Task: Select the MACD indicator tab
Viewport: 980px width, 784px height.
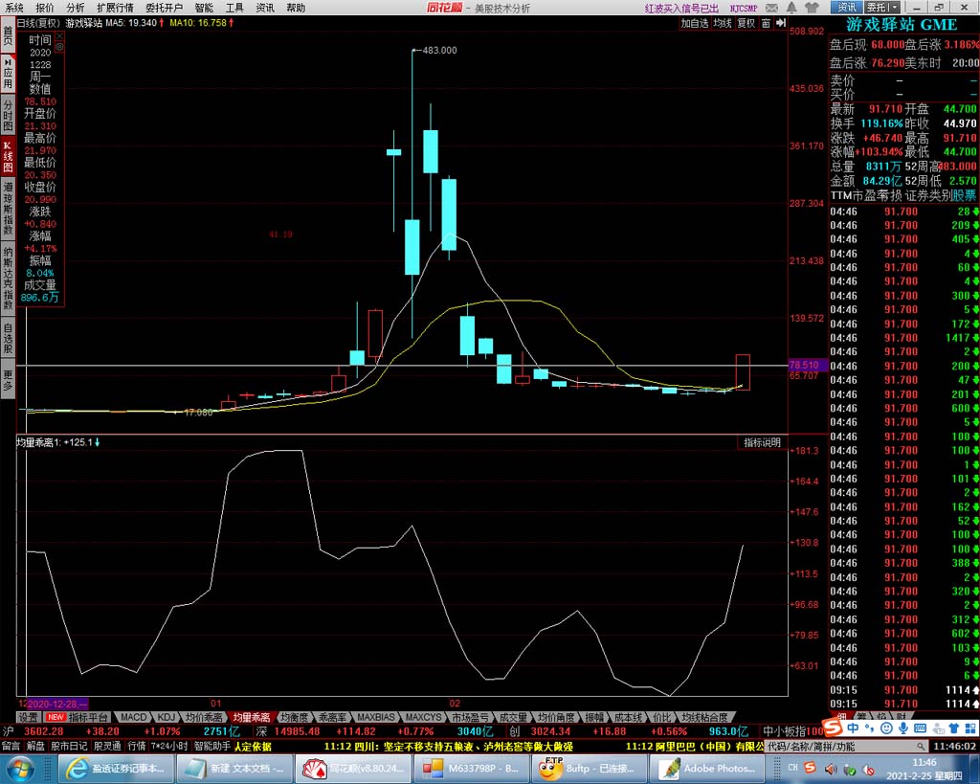Action: [x=133, y=717]
